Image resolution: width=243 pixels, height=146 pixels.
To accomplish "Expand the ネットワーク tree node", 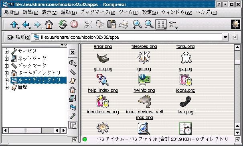I will tap(6, 59).
